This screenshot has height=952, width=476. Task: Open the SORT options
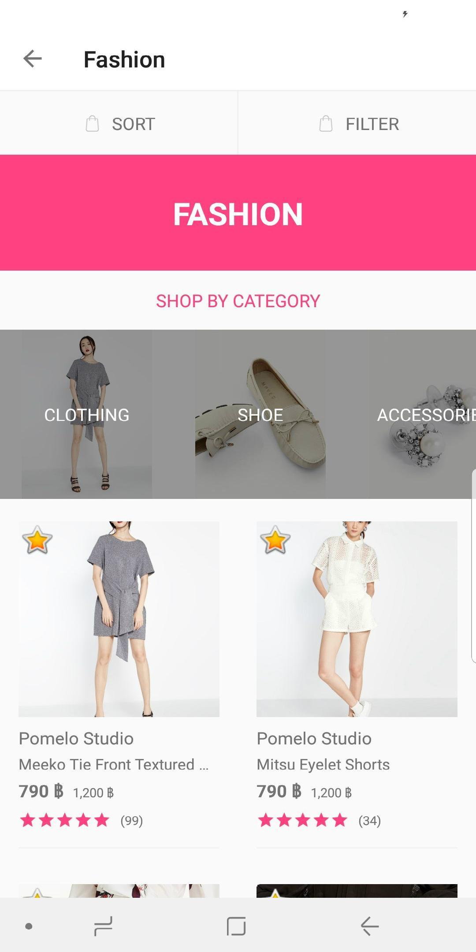pos(119,123)
